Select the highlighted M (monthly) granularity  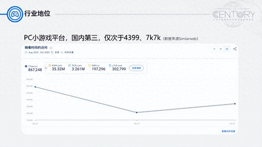click(x=227, y=49)
